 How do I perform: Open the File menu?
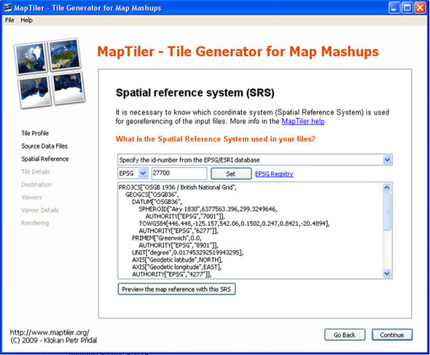click(x=9, y=20)
